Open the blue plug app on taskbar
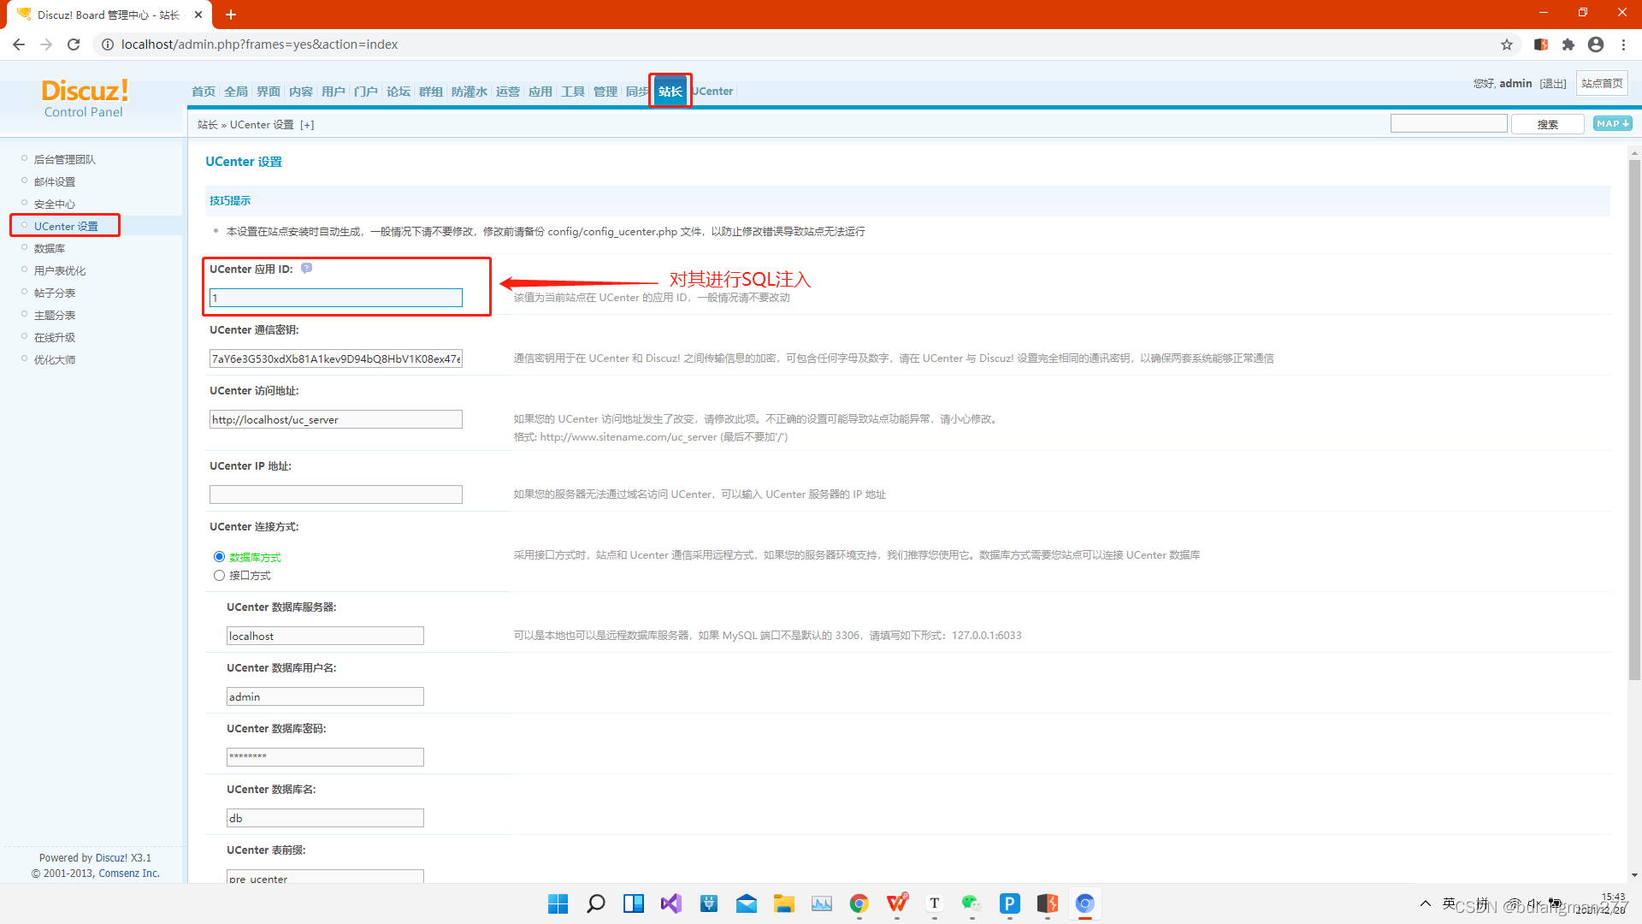This screenshot has height=924, width=1642. 709,903
